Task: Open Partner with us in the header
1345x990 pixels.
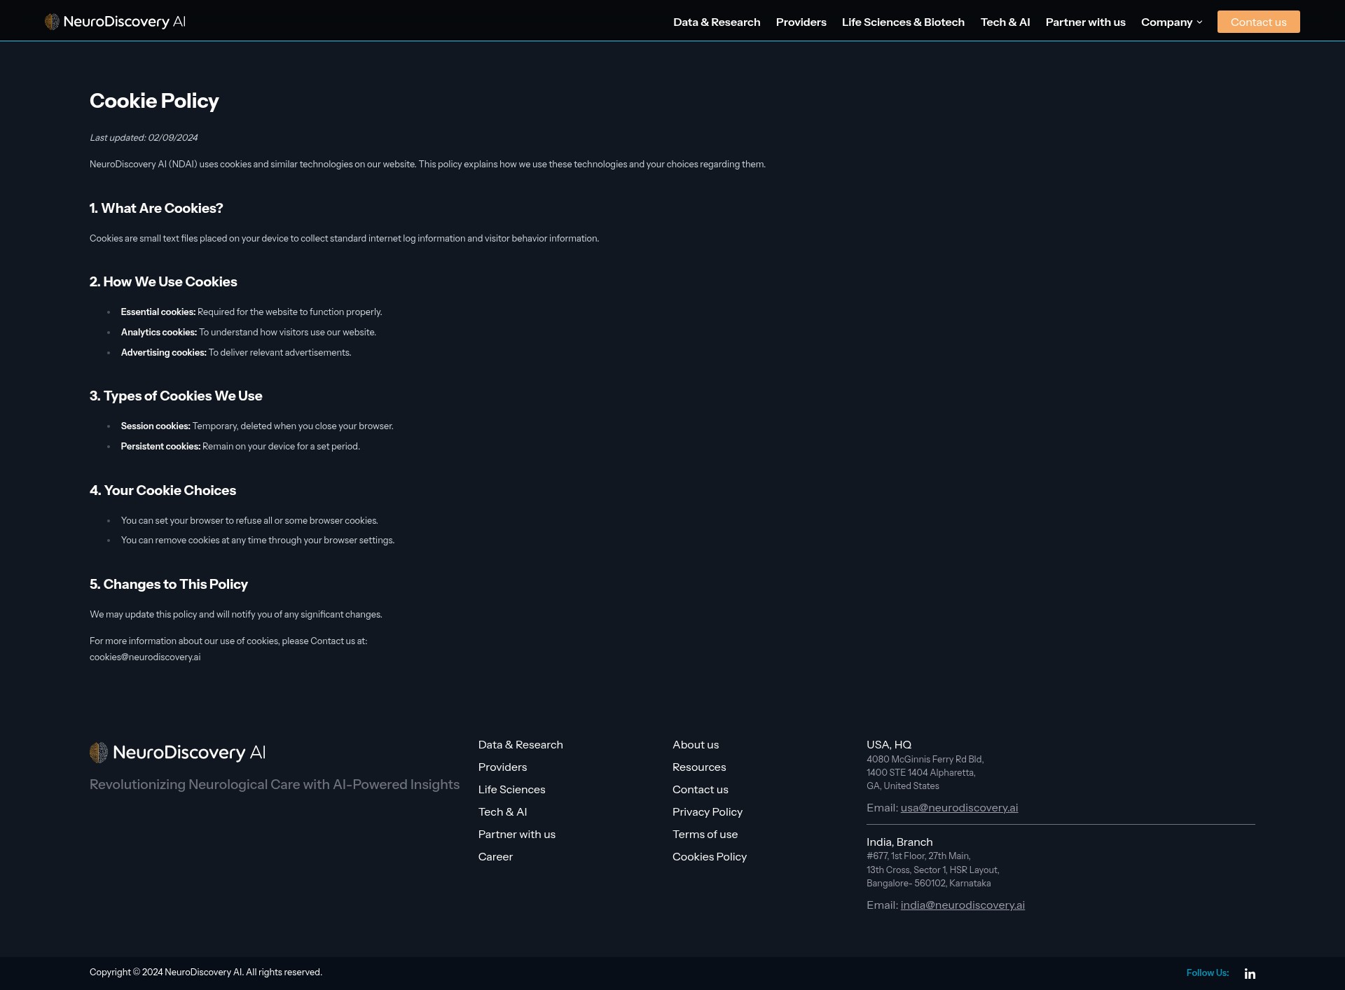Action: (x=1085, y=22)
